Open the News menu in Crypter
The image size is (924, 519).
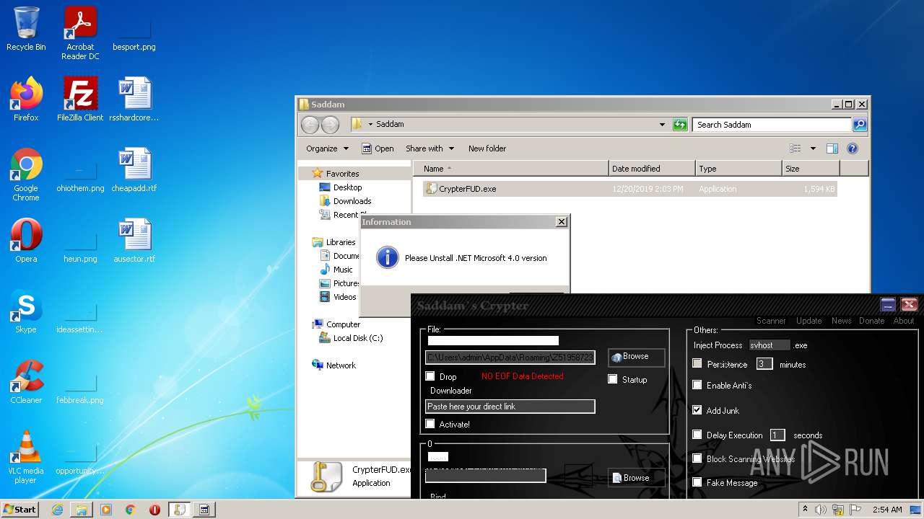coord(841,321)
